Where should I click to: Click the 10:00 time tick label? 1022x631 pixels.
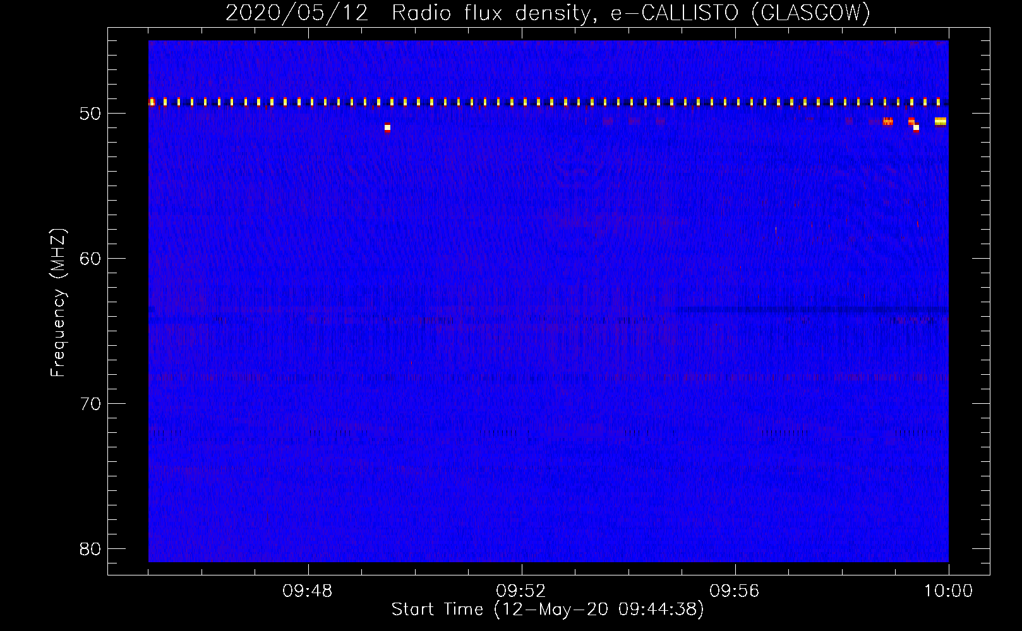point(948,591)
